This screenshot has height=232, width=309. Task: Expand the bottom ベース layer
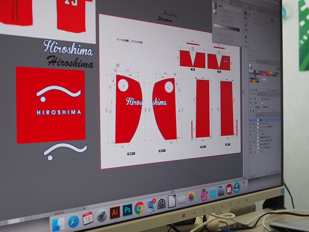256,152
